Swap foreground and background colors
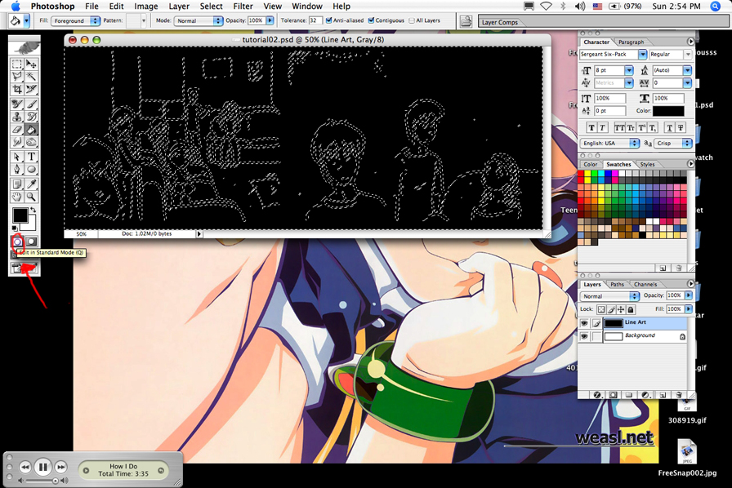732x488 pixels. tap(33, 210)
